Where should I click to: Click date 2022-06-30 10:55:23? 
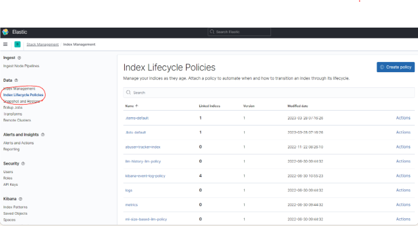305,176
